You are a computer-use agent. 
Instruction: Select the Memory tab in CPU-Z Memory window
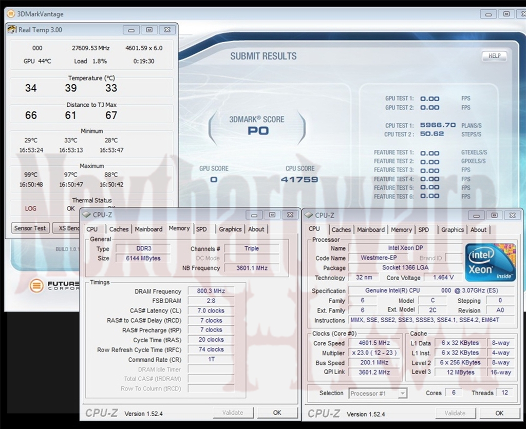pyautogui.click(x=179, y=228)
